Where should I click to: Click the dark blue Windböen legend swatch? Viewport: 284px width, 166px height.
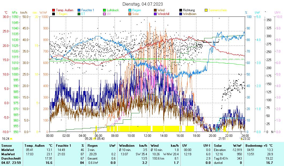point(181,14)
